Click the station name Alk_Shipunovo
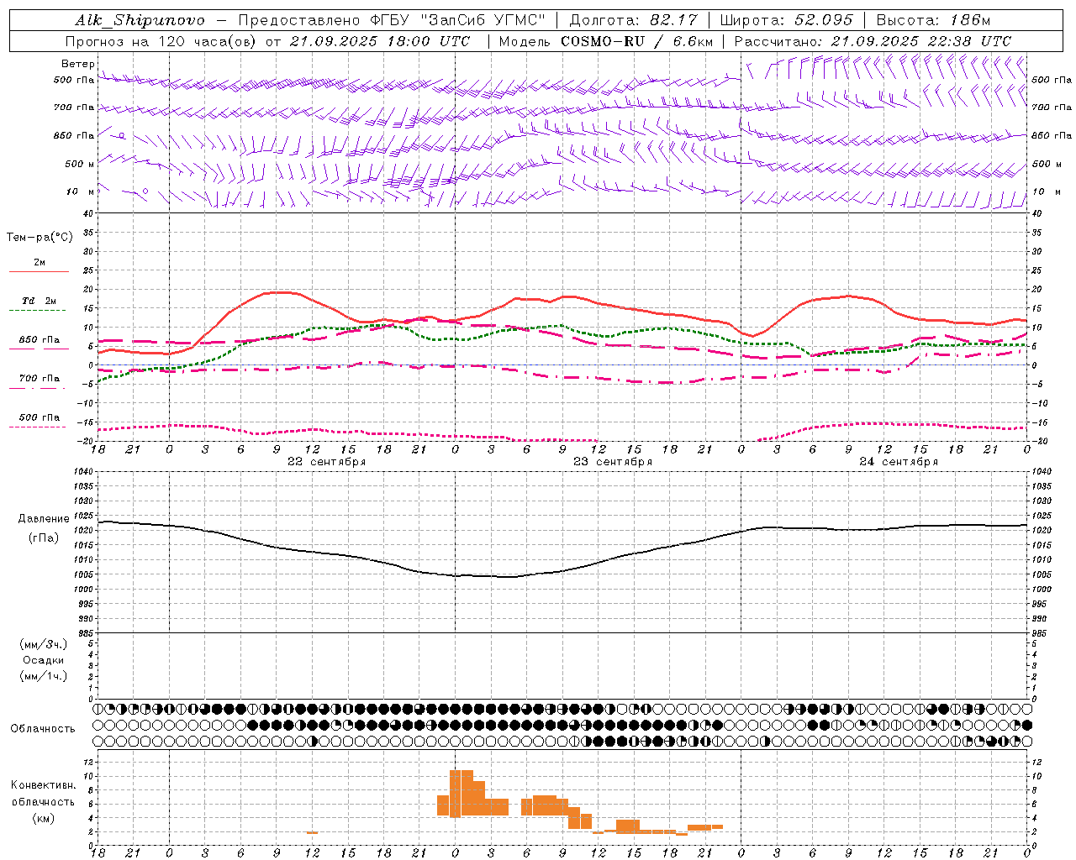Image resolution: width=1076 pixels, height=860 pixels. tap(140, 20)
